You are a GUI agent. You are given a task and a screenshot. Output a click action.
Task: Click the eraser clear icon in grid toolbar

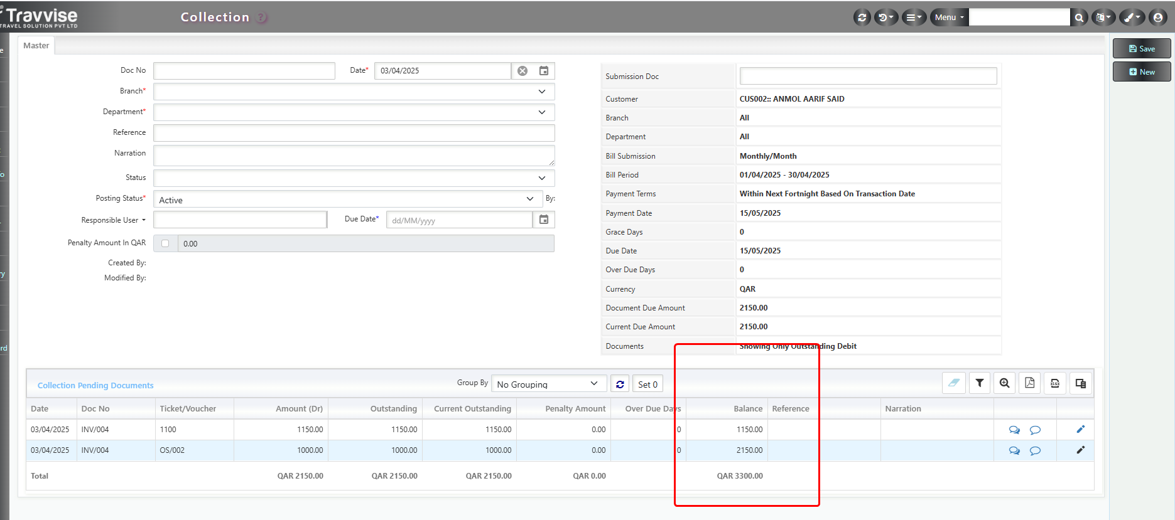pos(954,383)
